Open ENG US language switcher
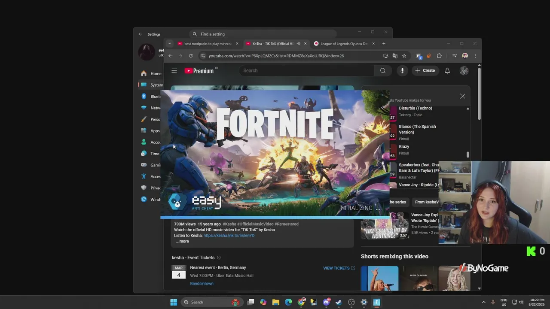550x309 pixels. [504, 302]
